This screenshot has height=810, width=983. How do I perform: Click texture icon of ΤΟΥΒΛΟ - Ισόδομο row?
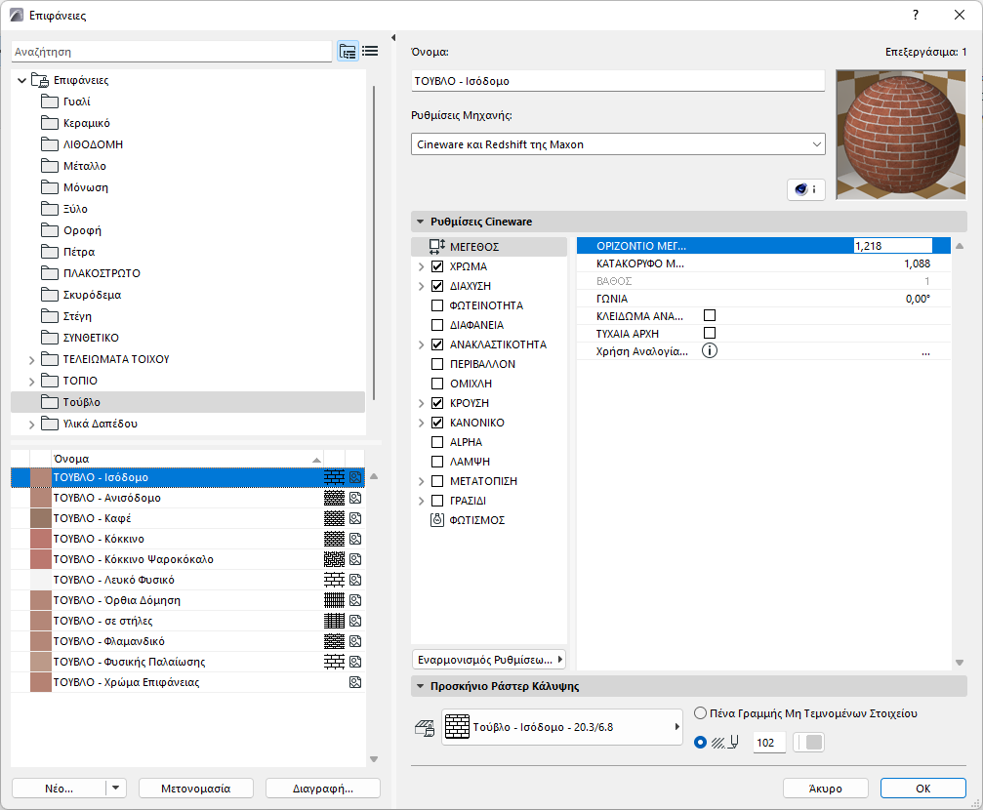coord(355,477)
